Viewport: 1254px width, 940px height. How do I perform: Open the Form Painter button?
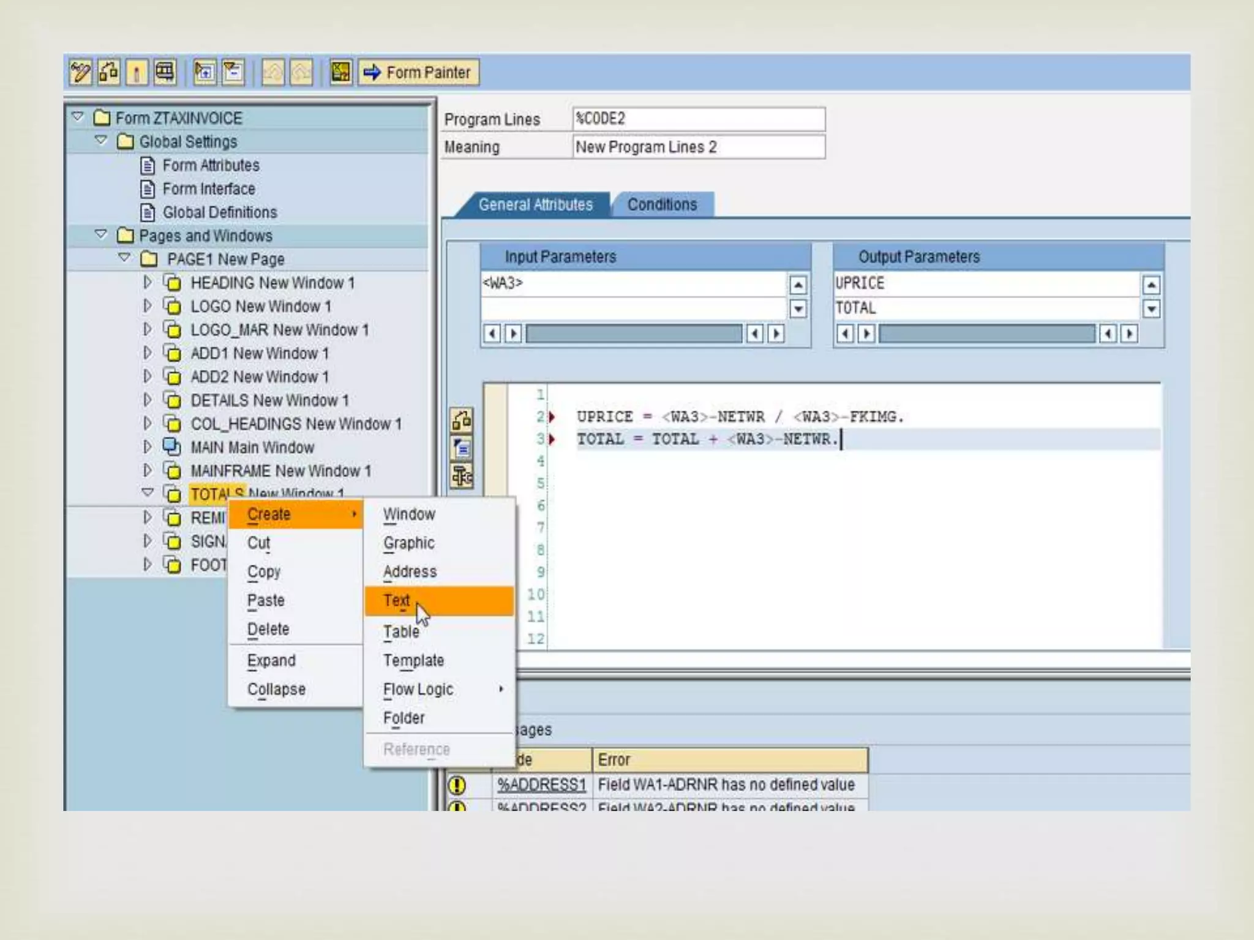tap(419, 72)
